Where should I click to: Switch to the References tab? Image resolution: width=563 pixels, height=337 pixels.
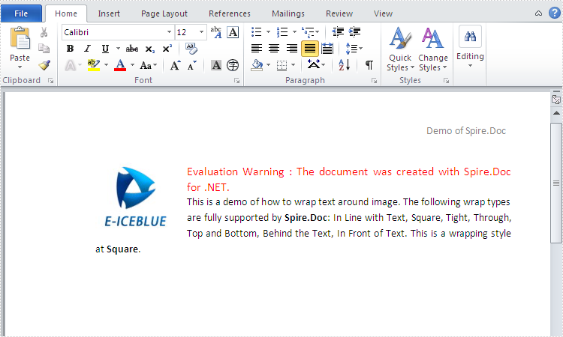pos(230,13)
